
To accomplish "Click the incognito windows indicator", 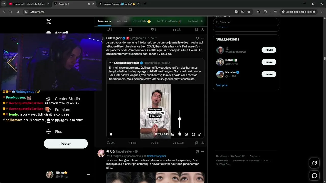I will [x=298, y=12].
